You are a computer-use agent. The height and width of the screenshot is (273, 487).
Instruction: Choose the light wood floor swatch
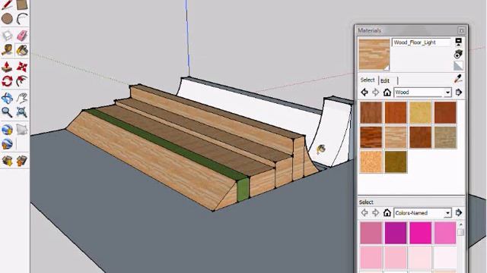pos(396,137)
